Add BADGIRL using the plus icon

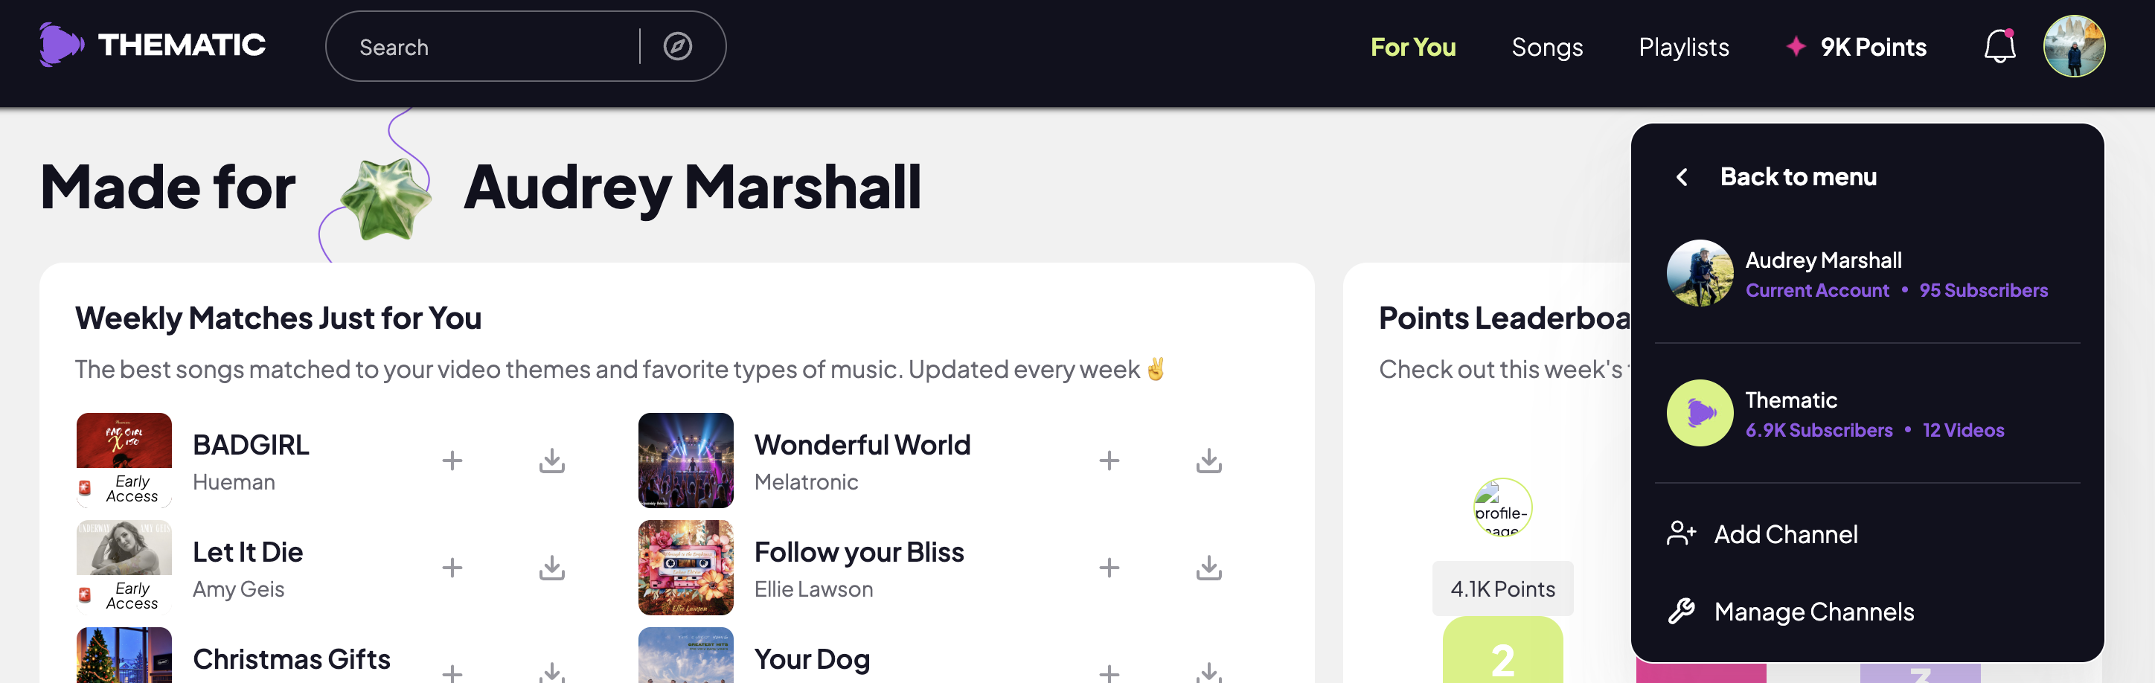click(452, 461)
